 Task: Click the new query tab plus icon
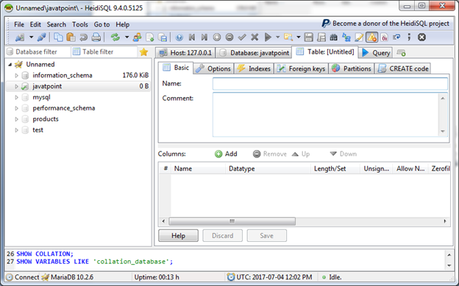tap(401, 53)
